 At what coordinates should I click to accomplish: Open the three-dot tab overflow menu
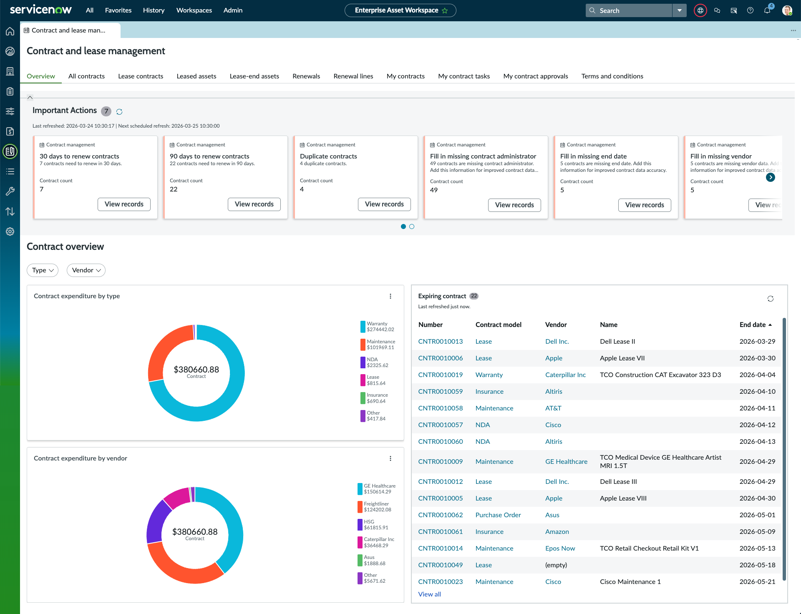(793, 30)
